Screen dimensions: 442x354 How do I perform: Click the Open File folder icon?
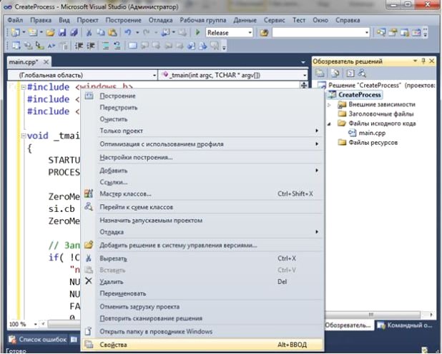point(51,33)
